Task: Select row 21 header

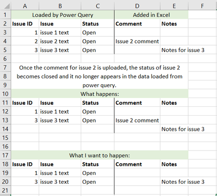Action: coord(5,191)
